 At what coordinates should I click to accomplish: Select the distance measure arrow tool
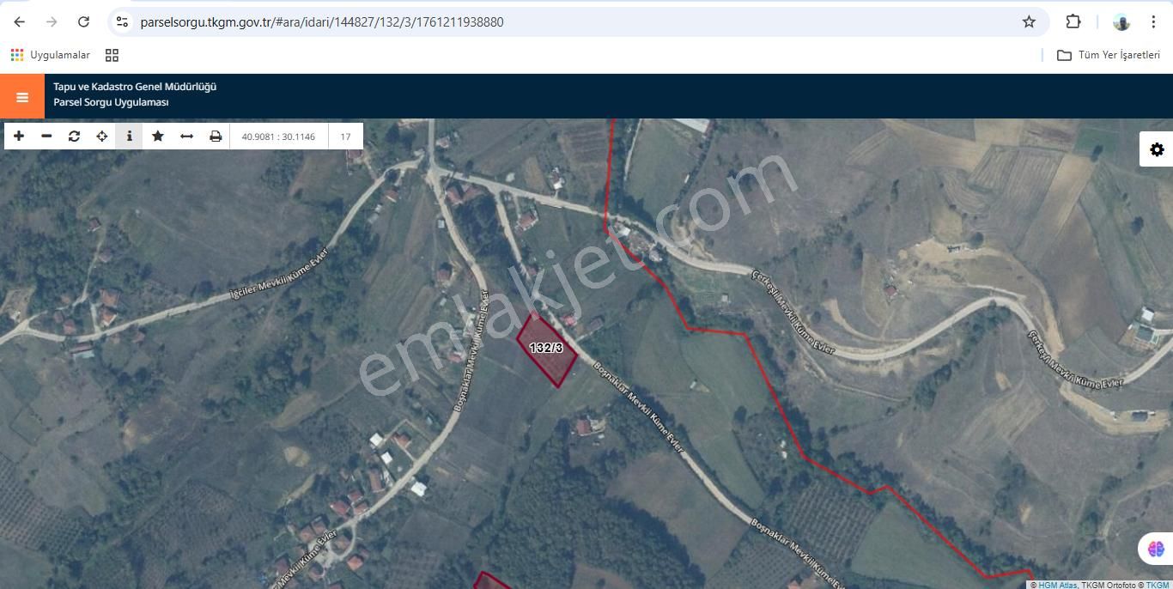click(x=186, y=137)
